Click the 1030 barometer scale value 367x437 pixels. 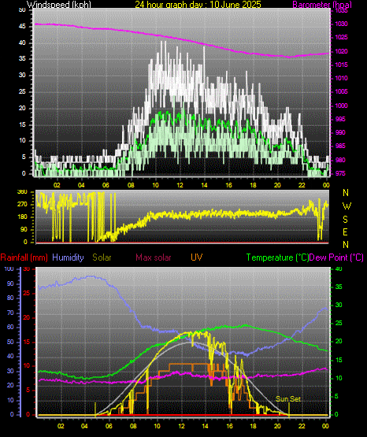341,24
